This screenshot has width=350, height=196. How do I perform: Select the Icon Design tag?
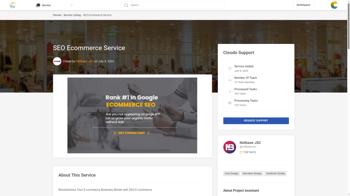[x=231, y=174]
